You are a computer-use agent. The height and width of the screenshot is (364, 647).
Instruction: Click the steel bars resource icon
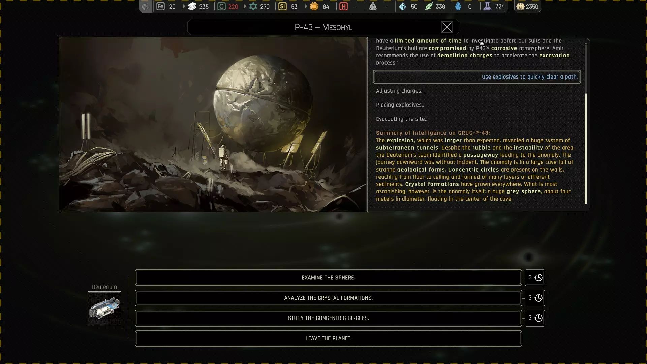[x=192, y=7]
